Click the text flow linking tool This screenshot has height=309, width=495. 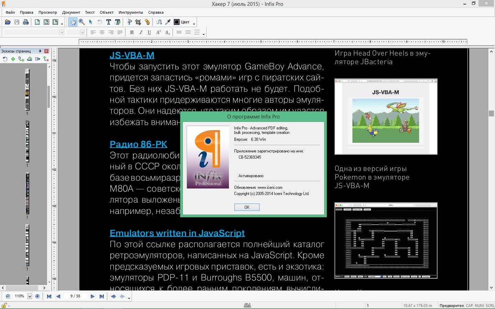click(159, 22)
